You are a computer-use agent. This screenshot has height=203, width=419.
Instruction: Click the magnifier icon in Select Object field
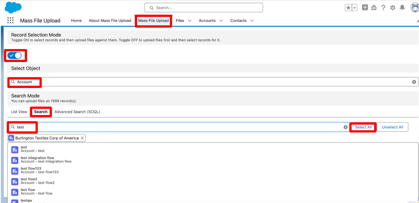[x=13, y=82]
